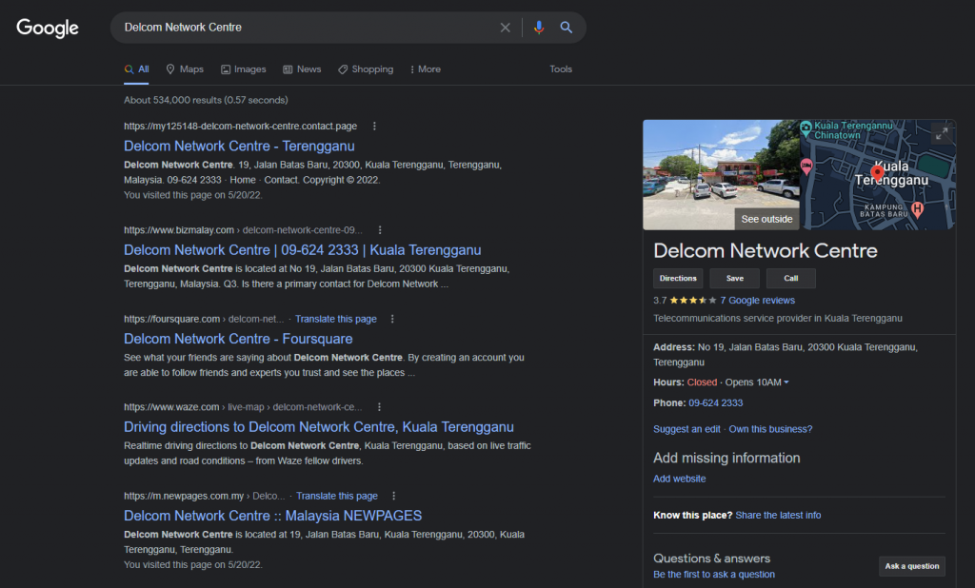Image resolution: width=975 pixels, height=588 pixels.
Task: Click the red map pin marker
Action: (878, 173)
